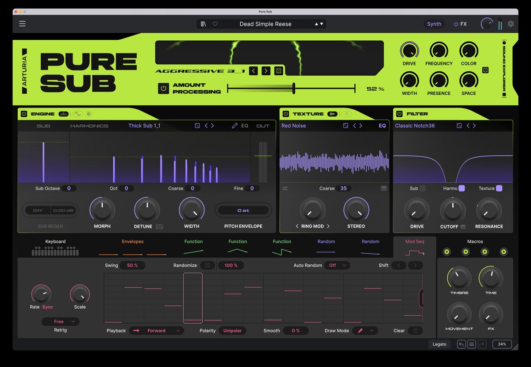Toggle the Engine power button
Screen dimensions: 531x367
(x=24, y=114)
